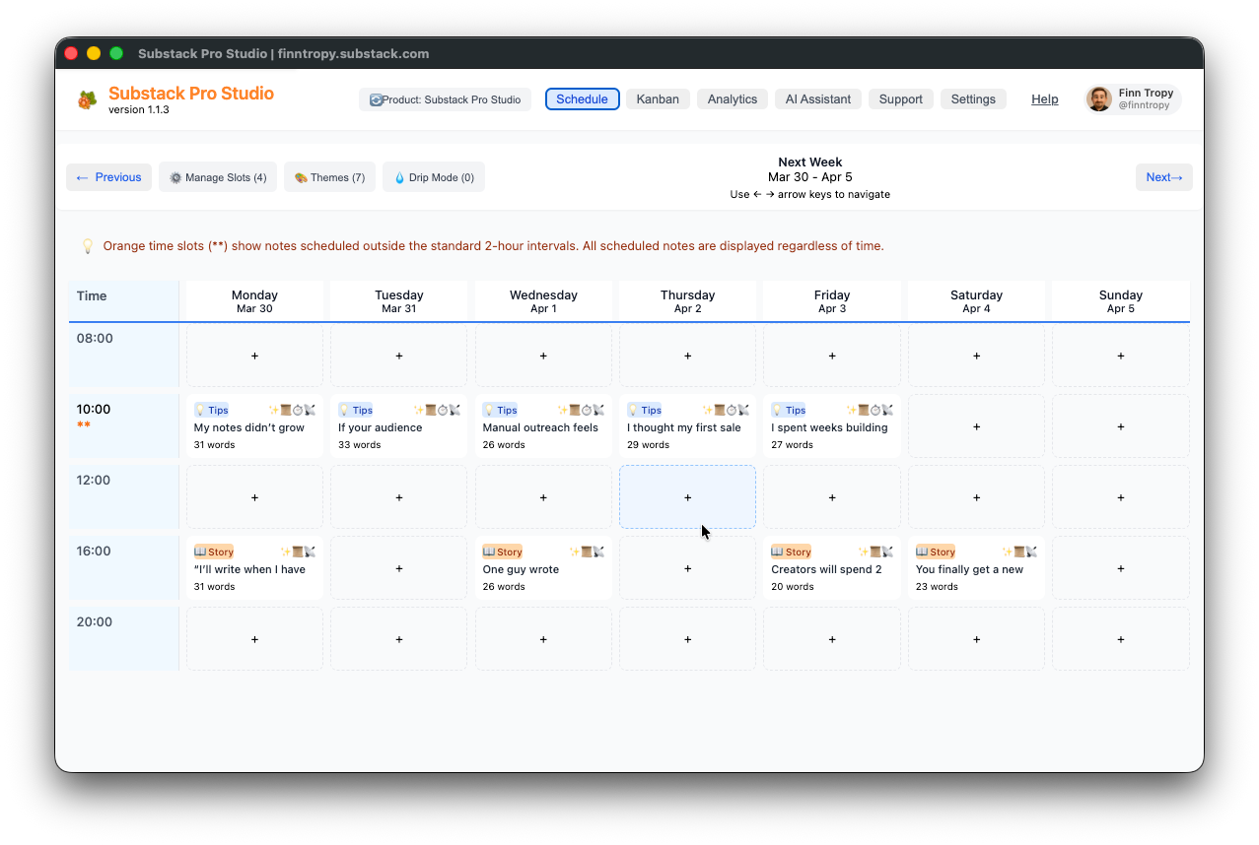Click scroll icon on 'One guy wrote' note
This screenshot has width=1259, height=845.
587,552
